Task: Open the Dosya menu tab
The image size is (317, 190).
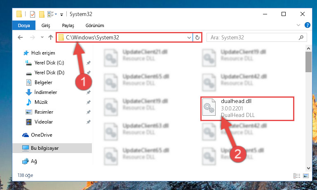Action: pos(24,25)
